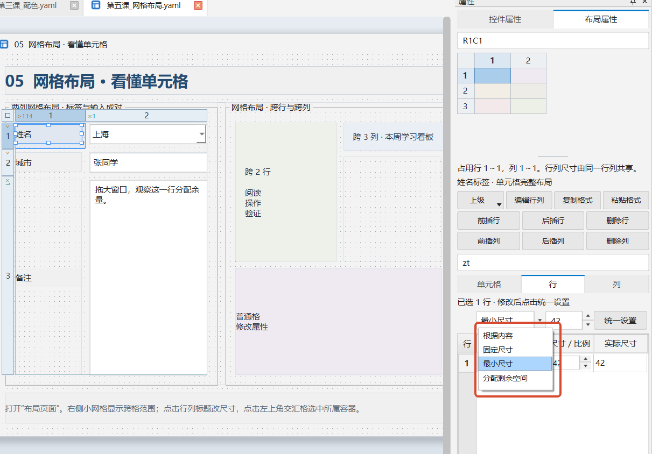
Task: Click the 删除行 button
Action: click(x=618, y=221)
